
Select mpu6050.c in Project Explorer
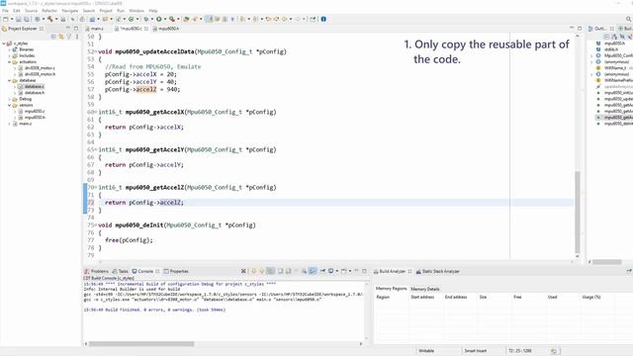pyautogui.click(x=35, y=111)
